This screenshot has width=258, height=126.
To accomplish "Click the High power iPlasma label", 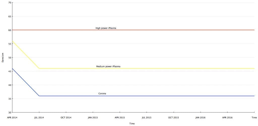I will [x=106, y=28].
